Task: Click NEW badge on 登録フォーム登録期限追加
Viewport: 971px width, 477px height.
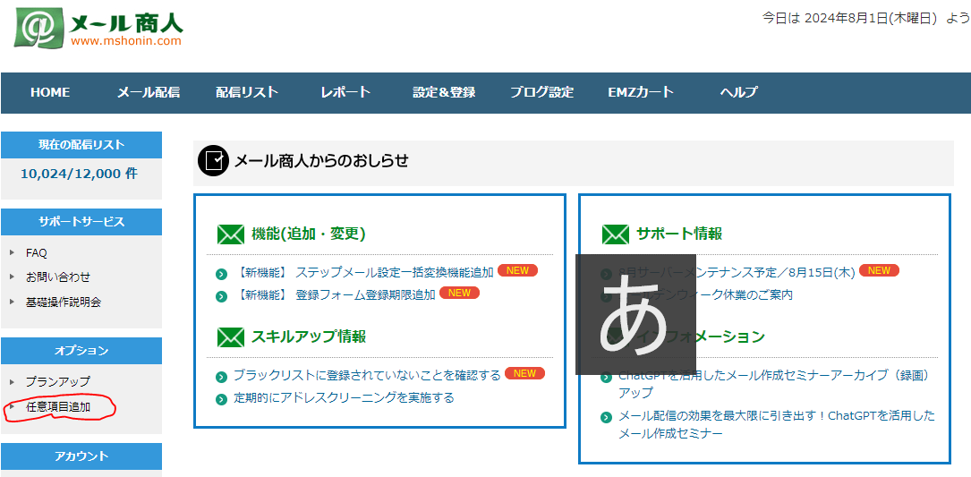Action: (x=459, y=293)
